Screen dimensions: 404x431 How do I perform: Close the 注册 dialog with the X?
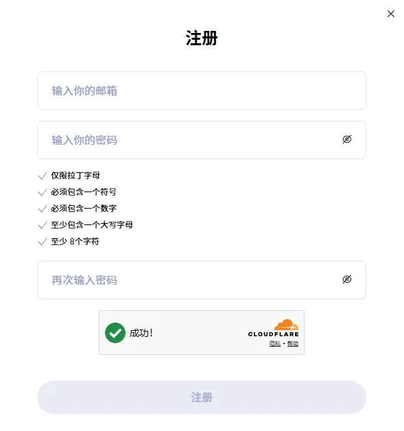tap(390, 14)
